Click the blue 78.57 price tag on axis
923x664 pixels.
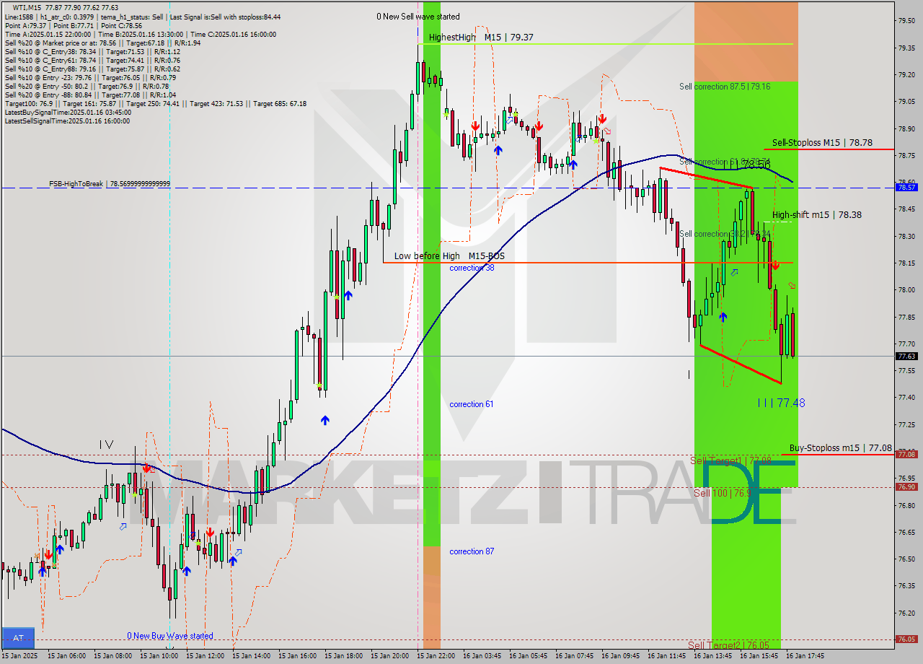(x=906, y=188)
